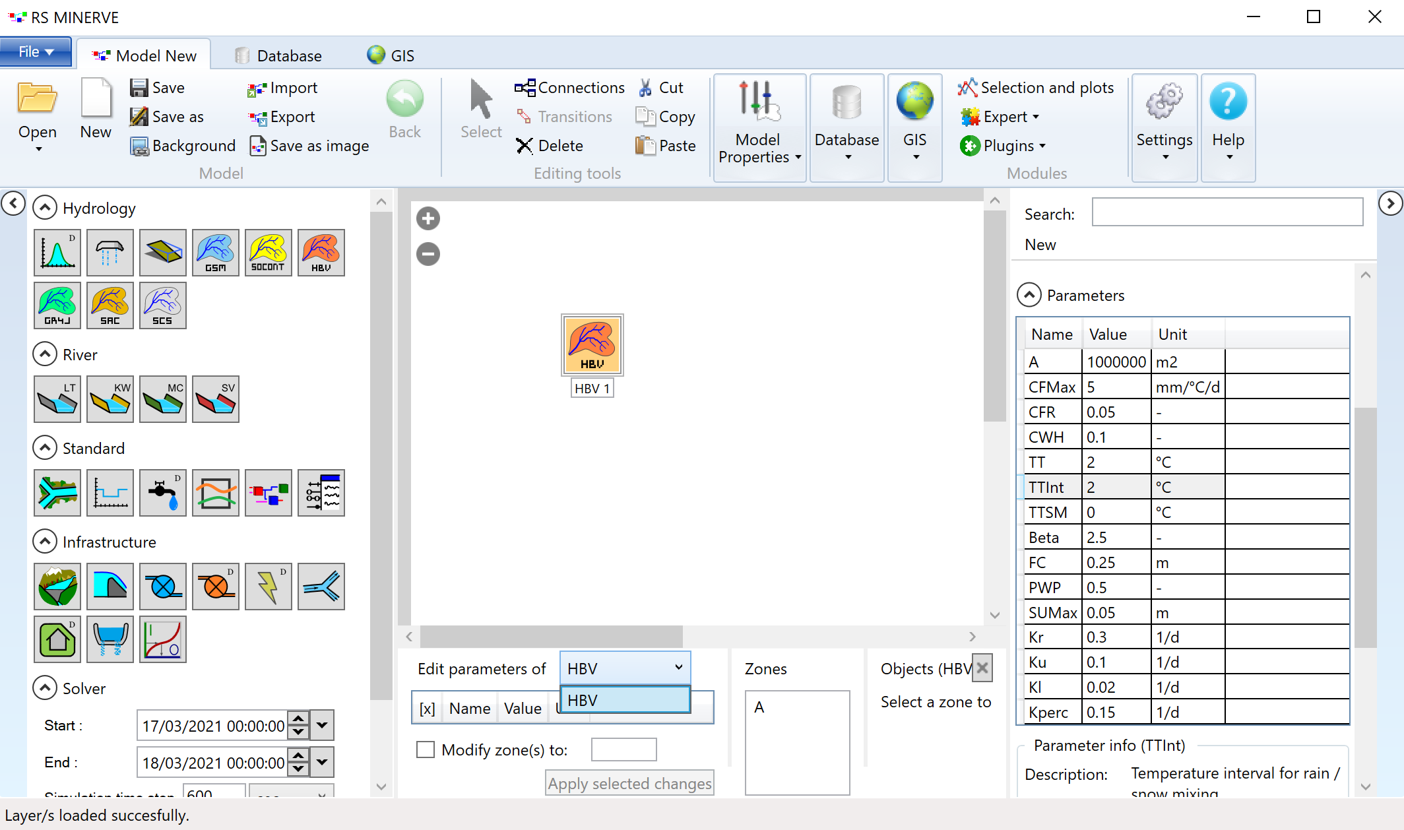The width and height of the screenshot is (1404, 830).
Task: Pick the LT river routing icon
Action: pos(57,399)
